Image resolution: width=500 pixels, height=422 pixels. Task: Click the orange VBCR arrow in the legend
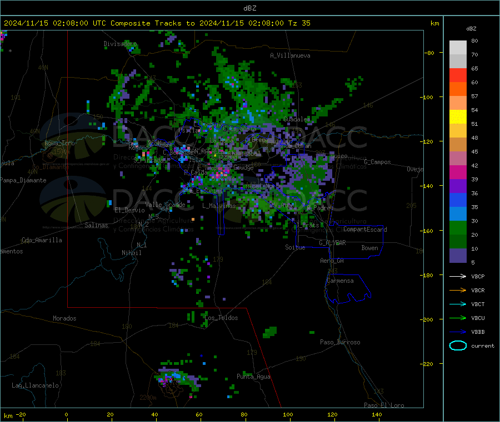click(x=458, y=290)
